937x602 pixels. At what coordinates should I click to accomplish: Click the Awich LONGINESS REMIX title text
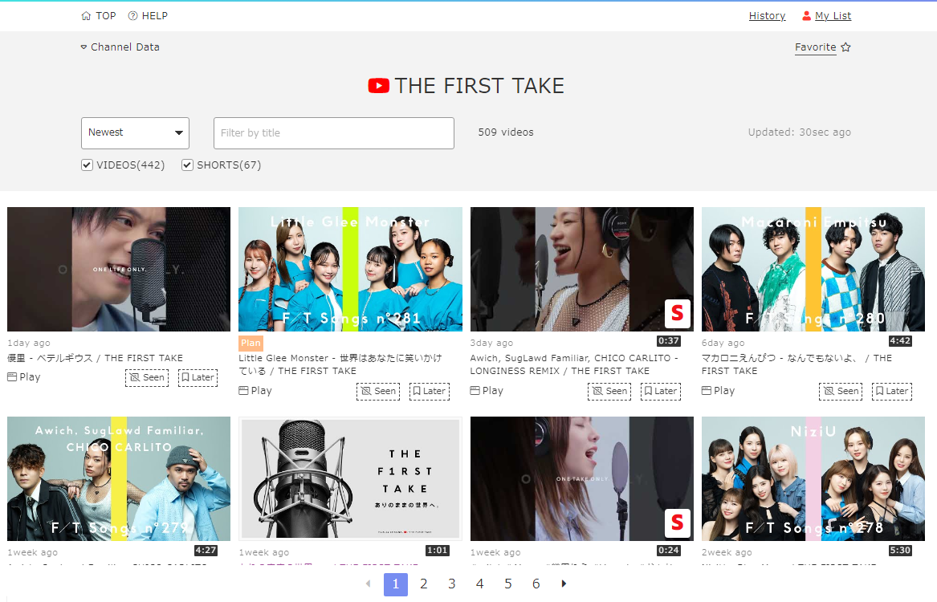(574, 364)
